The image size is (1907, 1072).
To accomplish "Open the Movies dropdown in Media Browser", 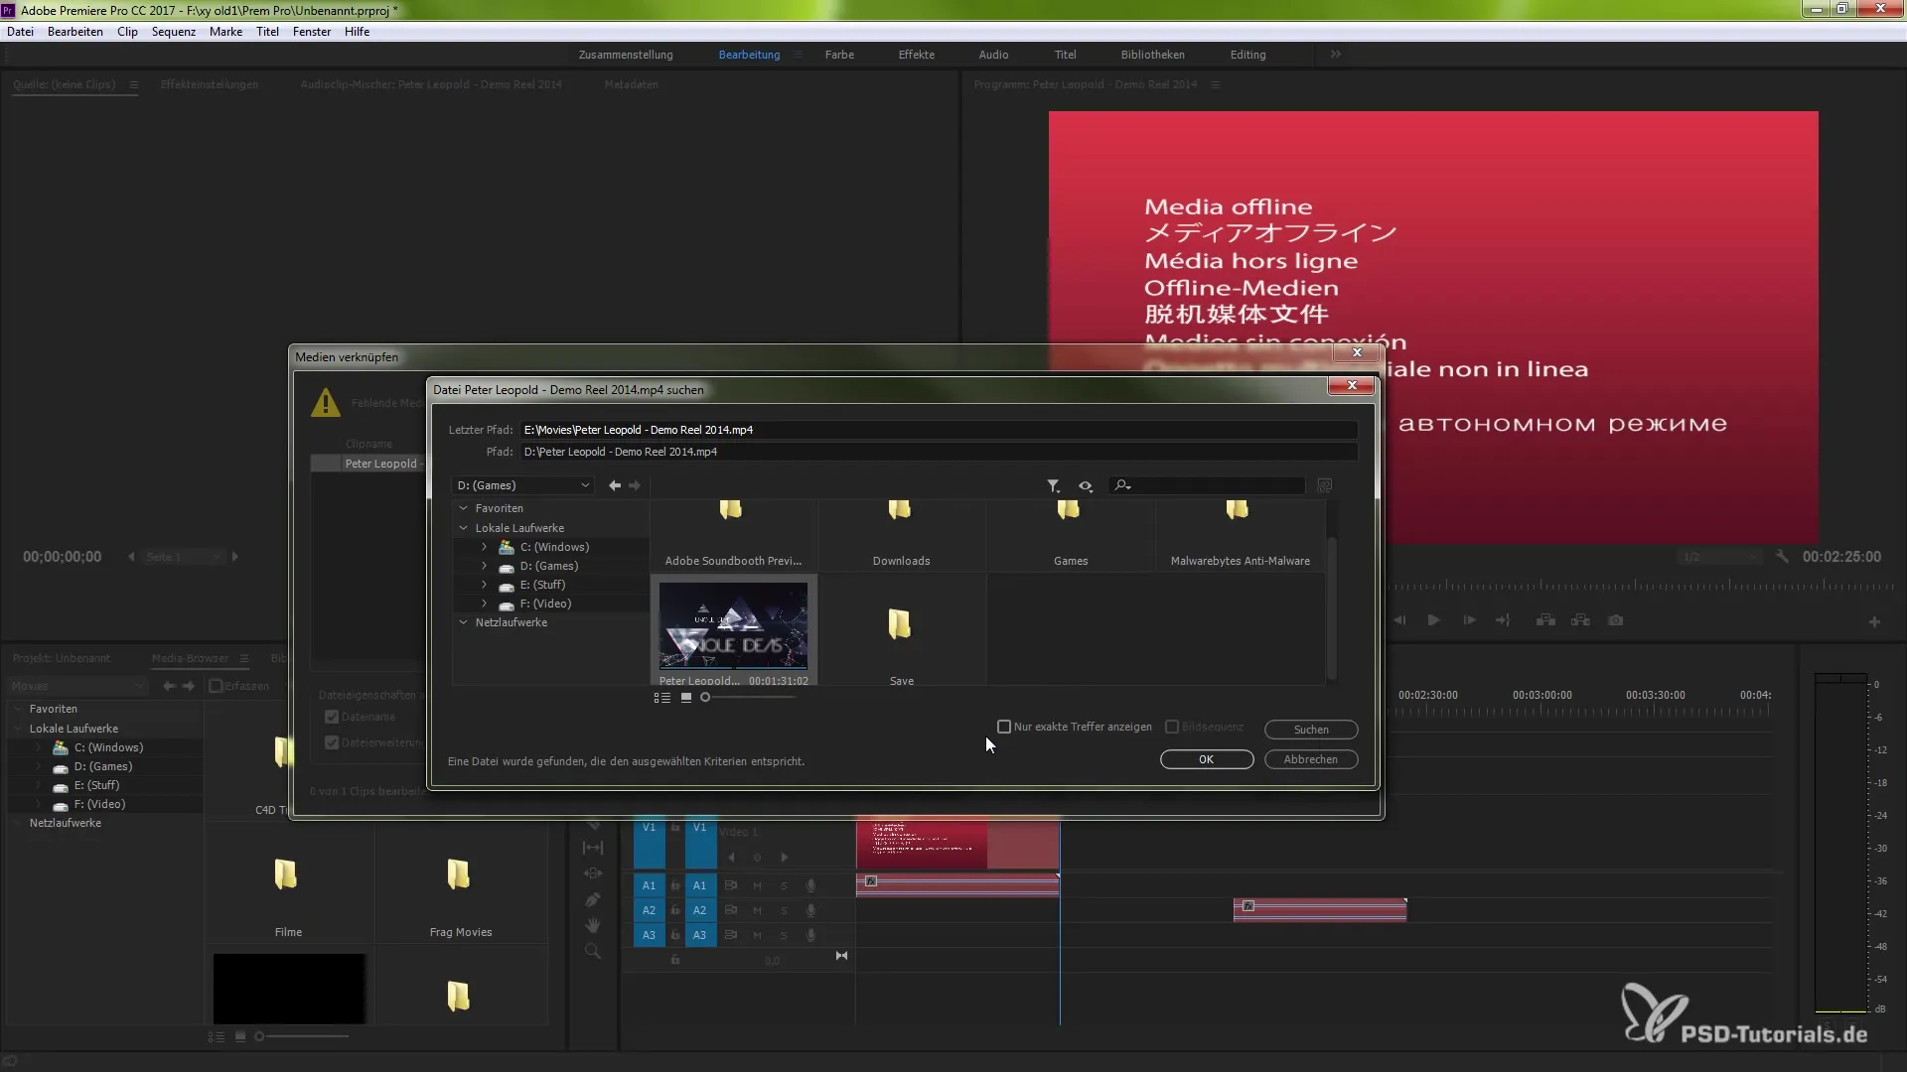I will [77, 686].
